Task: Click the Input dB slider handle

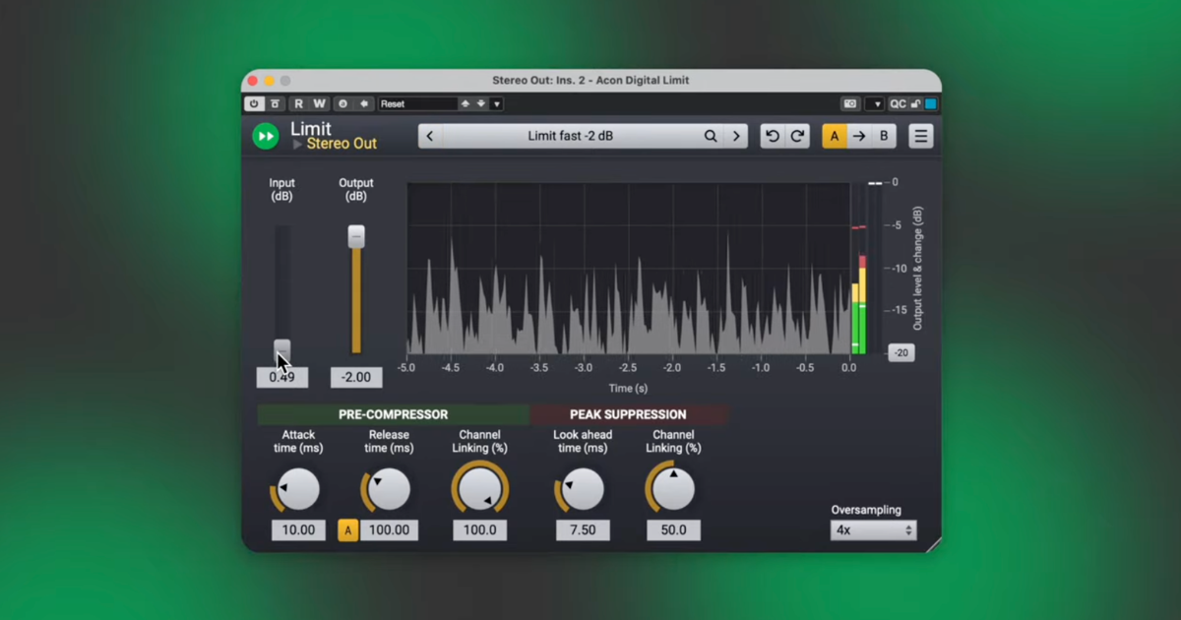Action: (282, 349)
